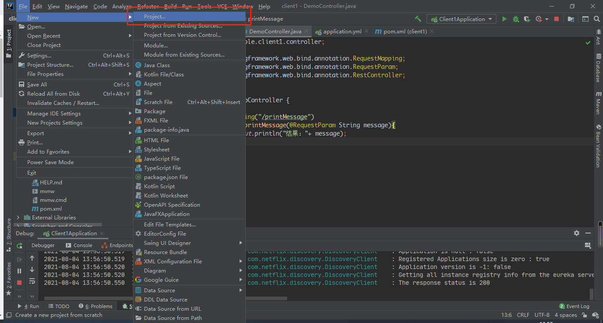Toggle read-only lock icon in status bar
This screenshot has width=603, height=323.
[584, 315]
